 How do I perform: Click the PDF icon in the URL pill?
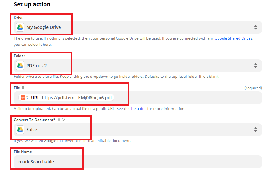[x=23, y=98]
